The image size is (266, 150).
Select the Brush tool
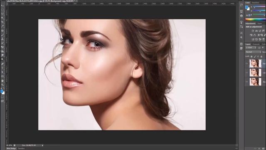coord(2,35)
